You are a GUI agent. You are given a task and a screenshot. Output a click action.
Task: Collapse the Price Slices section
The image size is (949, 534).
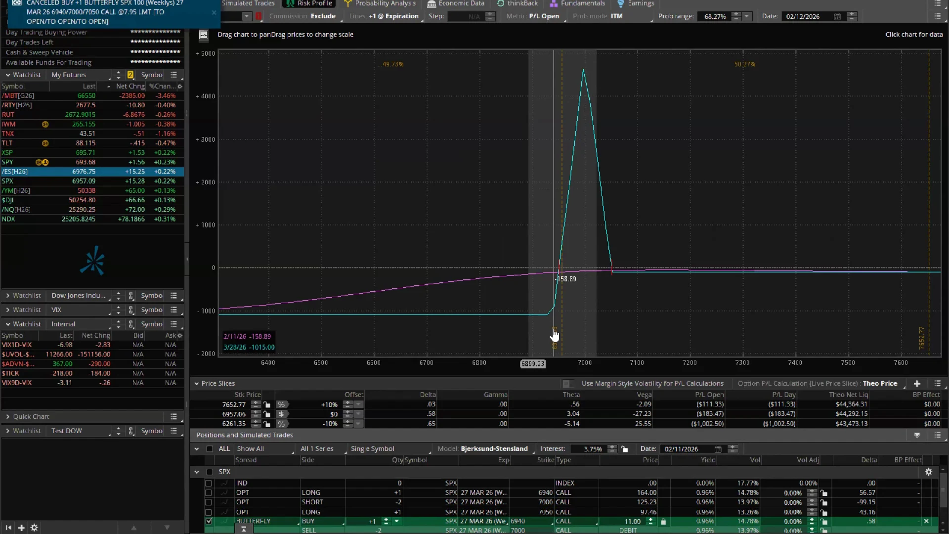tap(197, 384)
